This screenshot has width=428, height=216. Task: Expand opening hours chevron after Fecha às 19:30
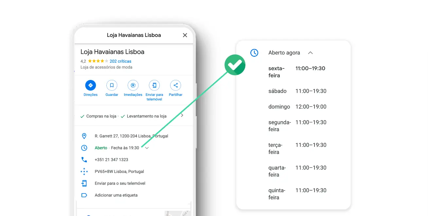[x=147, y=148]
